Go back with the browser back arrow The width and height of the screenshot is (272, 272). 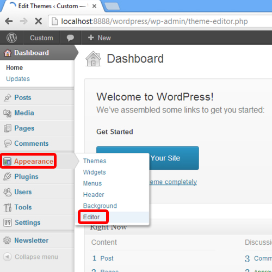coord(9,21)
